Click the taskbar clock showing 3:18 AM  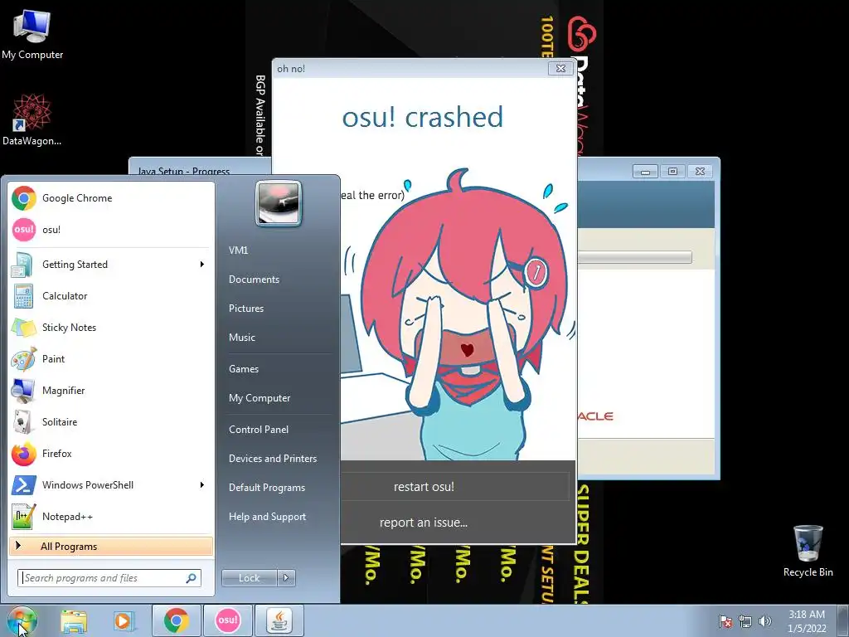point(807,620)
